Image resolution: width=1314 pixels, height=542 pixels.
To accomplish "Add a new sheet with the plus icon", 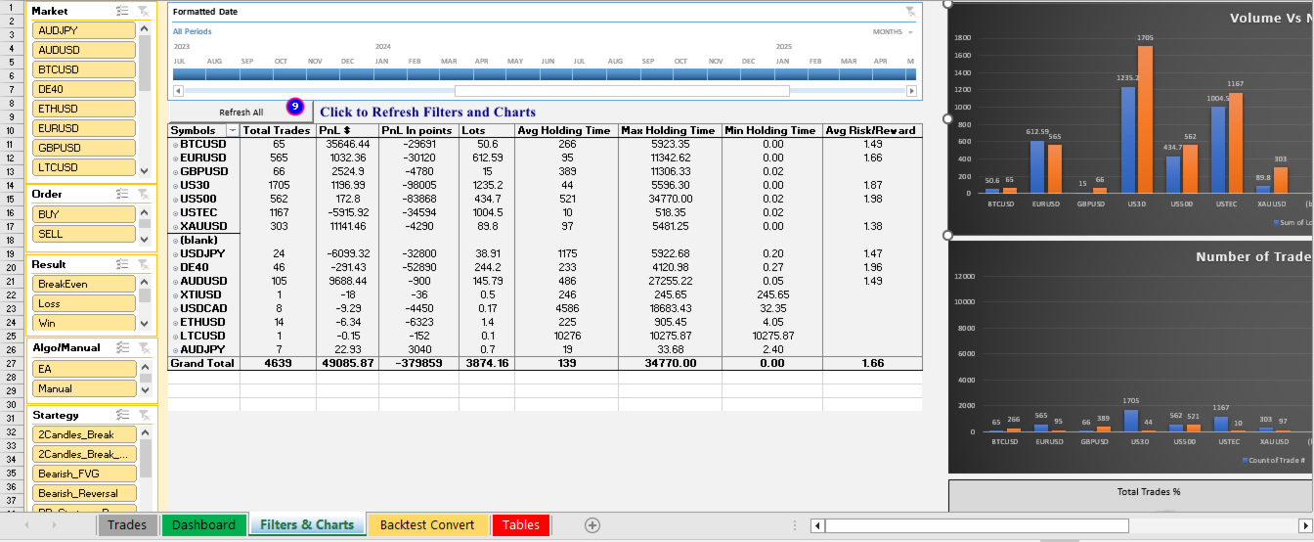I will (591, 525).
